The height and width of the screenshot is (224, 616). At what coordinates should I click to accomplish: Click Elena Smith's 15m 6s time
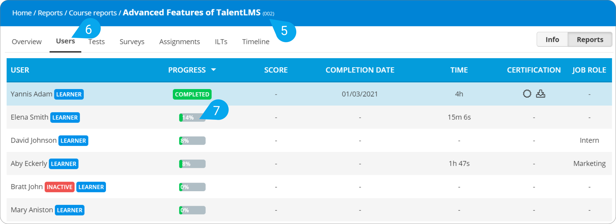[459, 117]
